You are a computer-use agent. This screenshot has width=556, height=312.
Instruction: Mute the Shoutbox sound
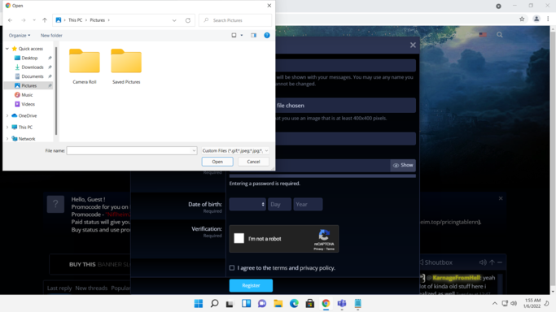(x=483, y=262)
